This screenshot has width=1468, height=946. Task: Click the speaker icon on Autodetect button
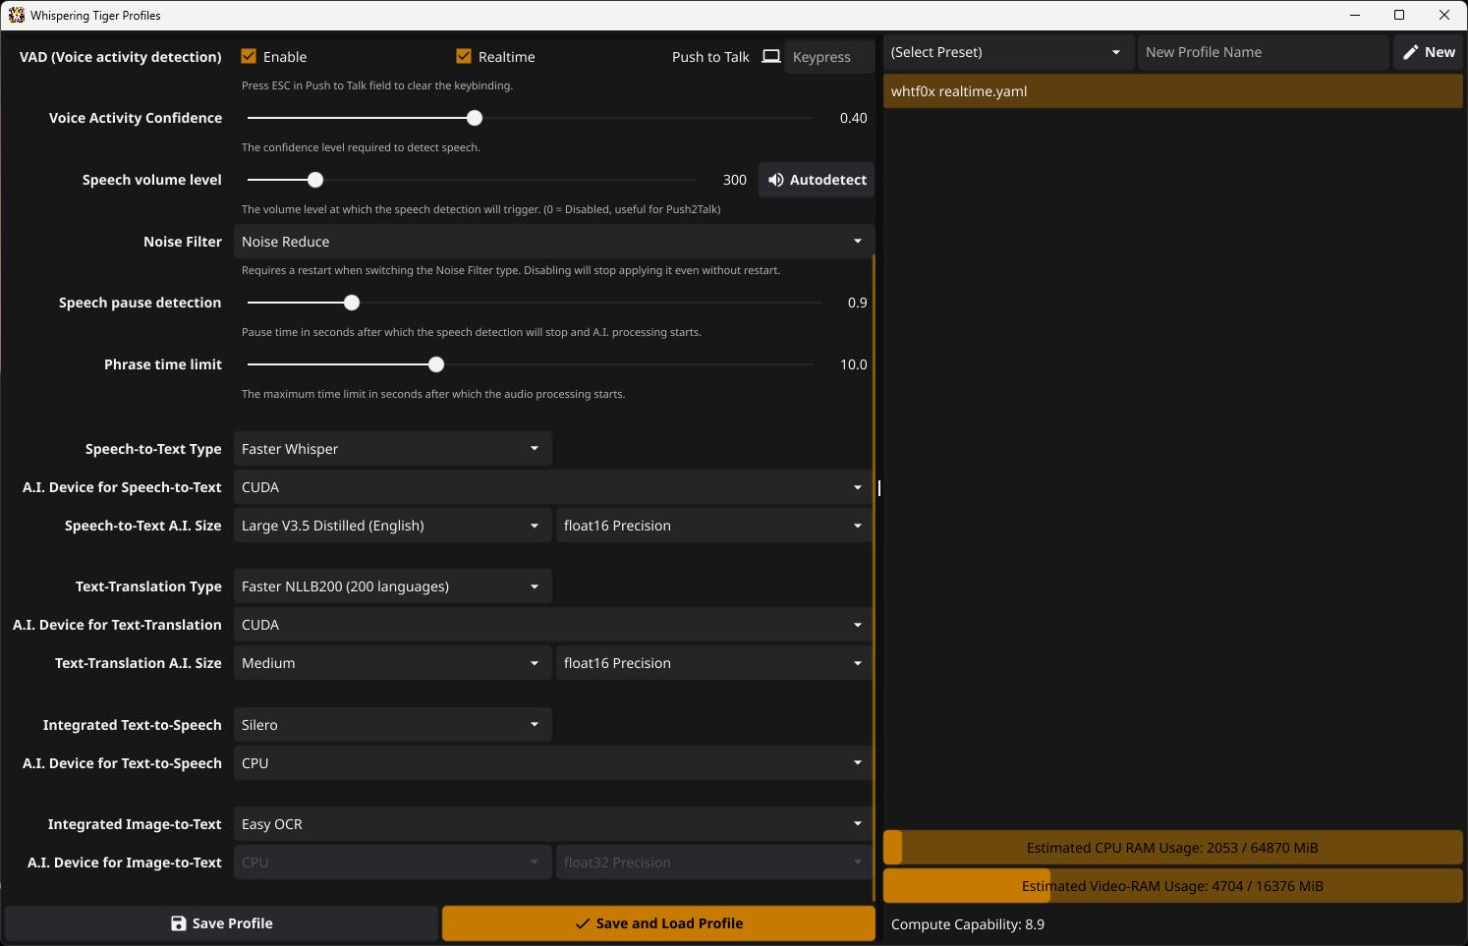coord(775,180)
